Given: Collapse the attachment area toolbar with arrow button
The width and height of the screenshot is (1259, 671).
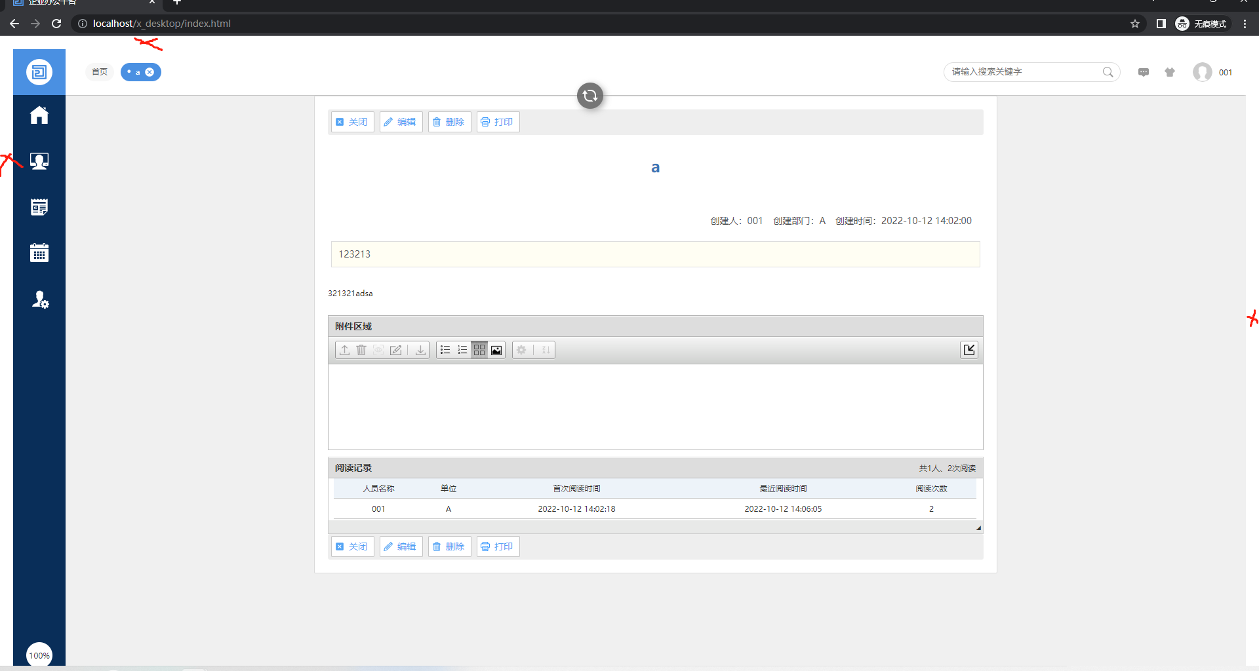Looking at the screenshot, I should (969, 350).
